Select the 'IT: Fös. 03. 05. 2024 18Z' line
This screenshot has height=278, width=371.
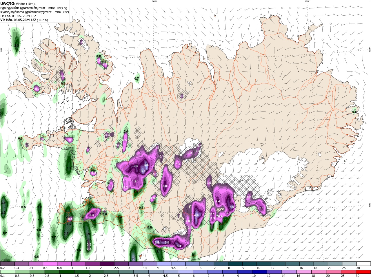(x=18, y=16)
